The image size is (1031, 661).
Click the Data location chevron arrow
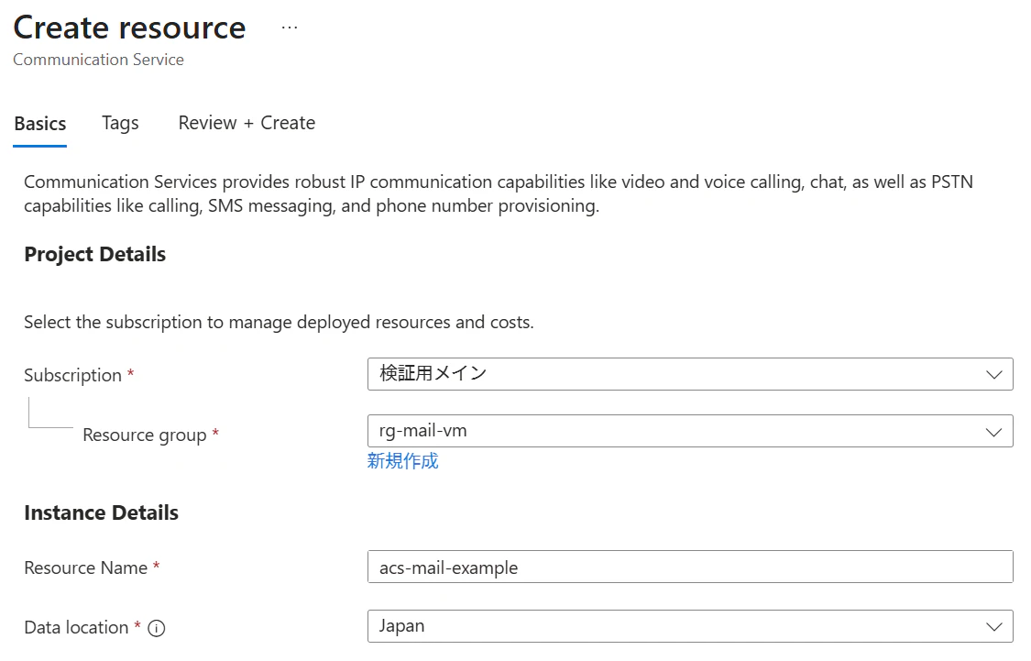tap(993, 627)
